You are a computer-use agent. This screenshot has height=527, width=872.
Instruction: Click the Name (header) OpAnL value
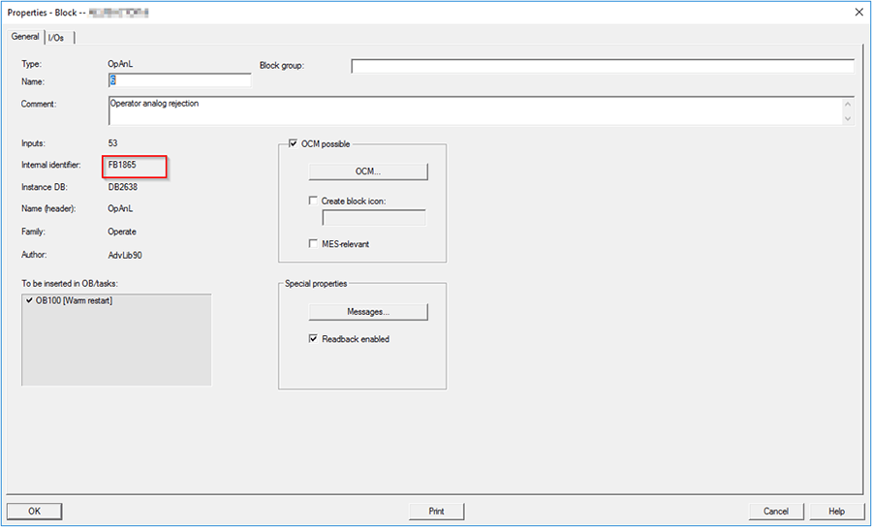[x=120, y=209]
